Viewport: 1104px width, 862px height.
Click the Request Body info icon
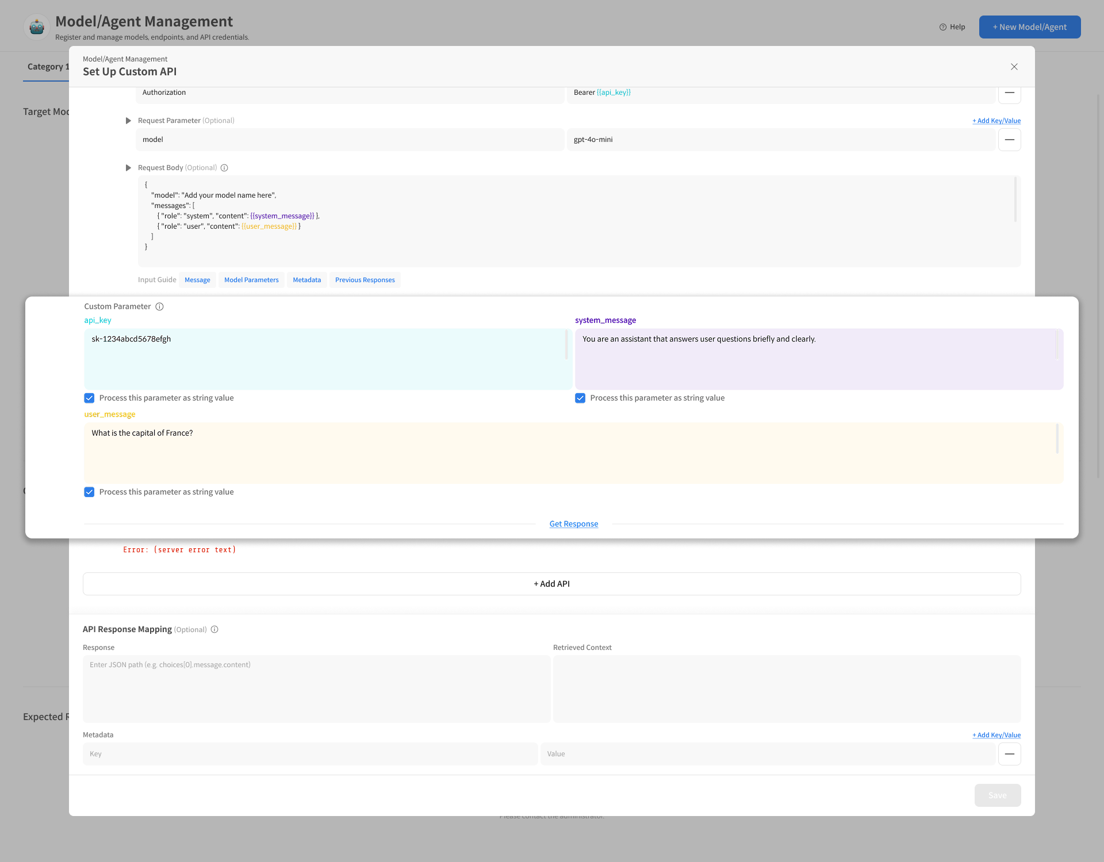point(224,168)
